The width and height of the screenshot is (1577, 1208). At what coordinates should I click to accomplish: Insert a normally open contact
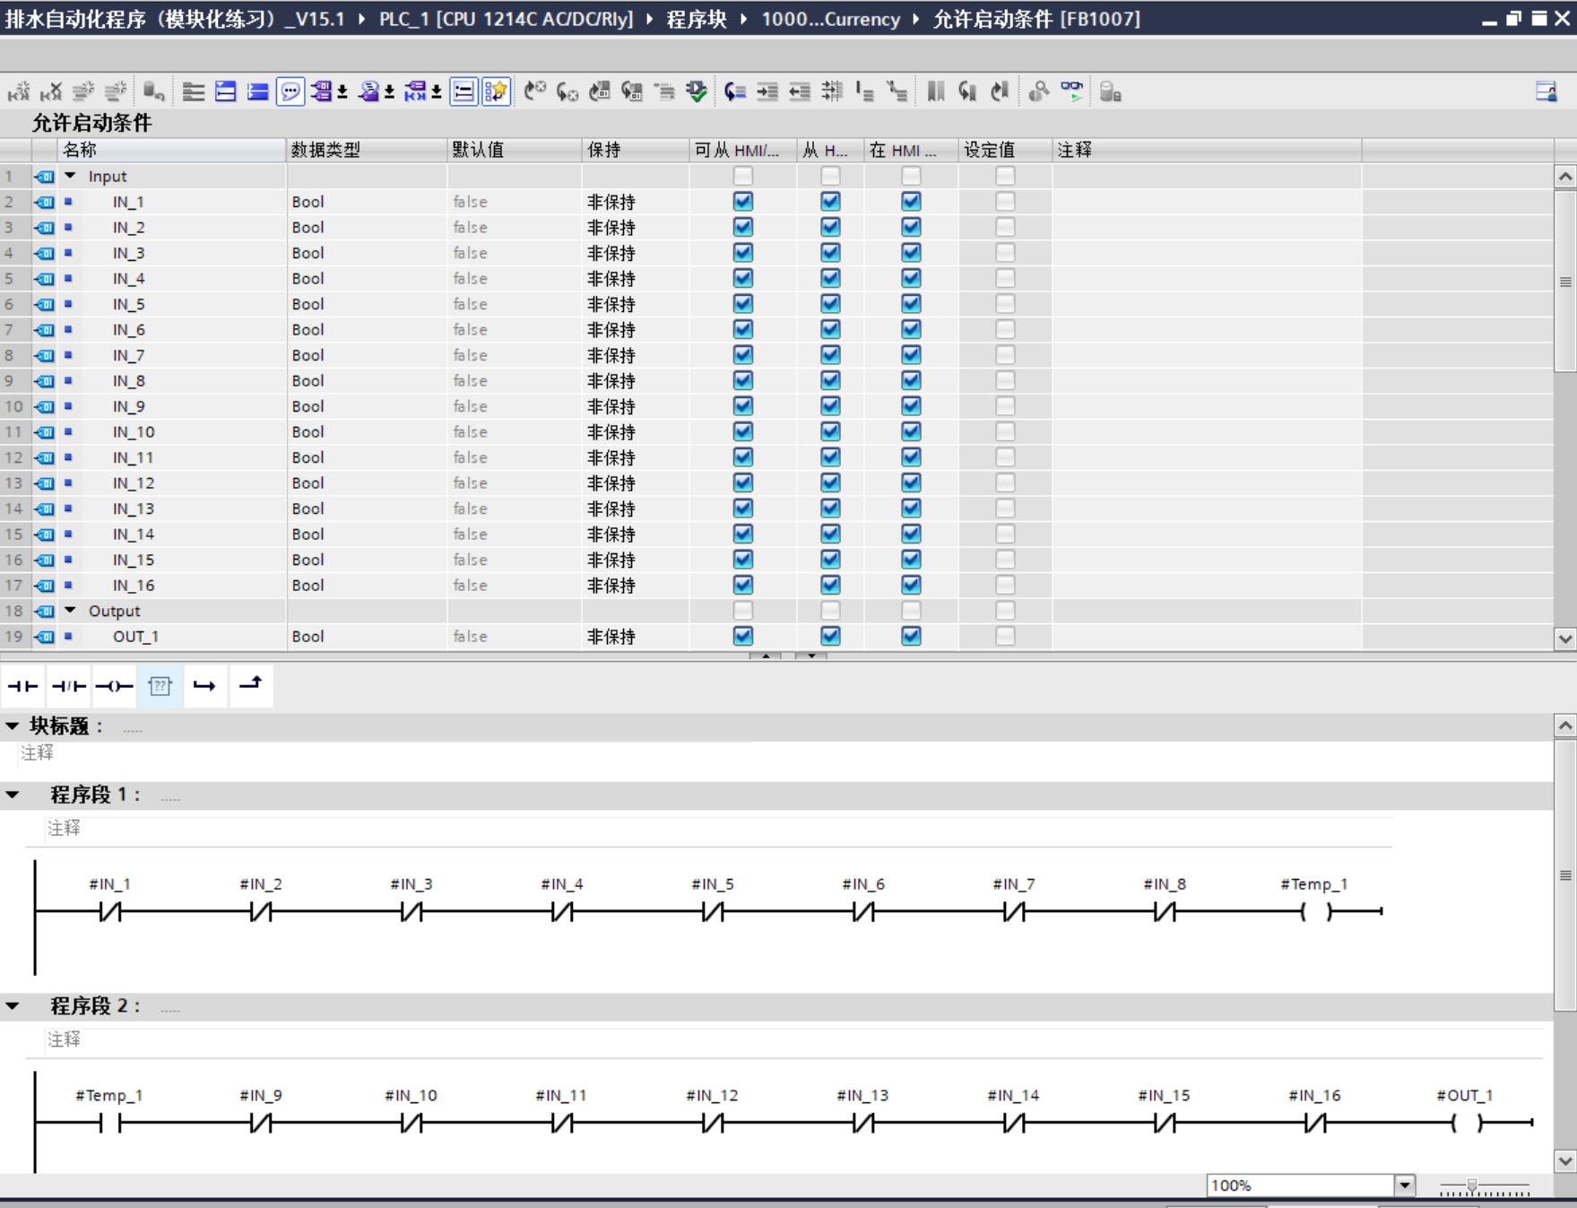(x=23, y=686)
